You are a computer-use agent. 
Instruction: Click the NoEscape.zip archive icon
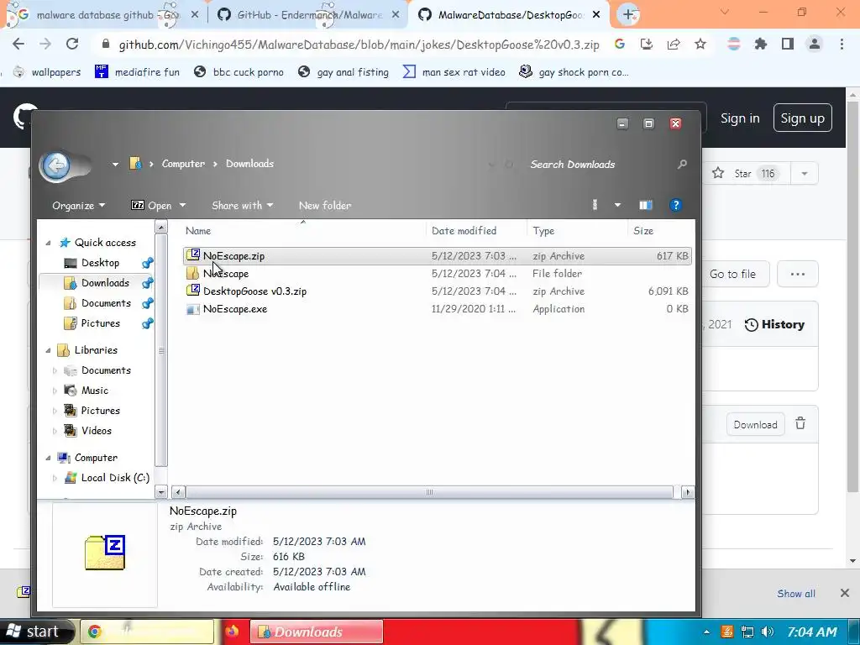coord(192,255)
